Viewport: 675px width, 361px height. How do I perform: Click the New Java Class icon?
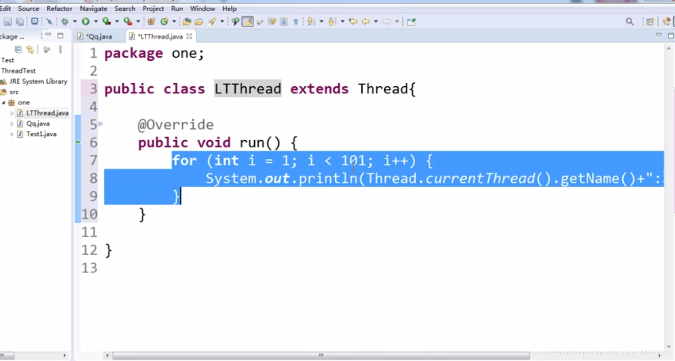pos(164,22)
